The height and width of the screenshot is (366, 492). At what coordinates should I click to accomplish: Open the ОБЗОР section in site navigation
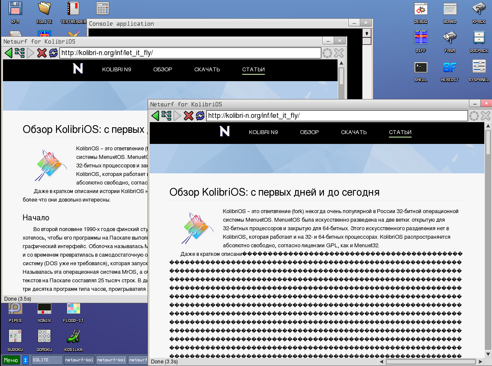[309, 132]
